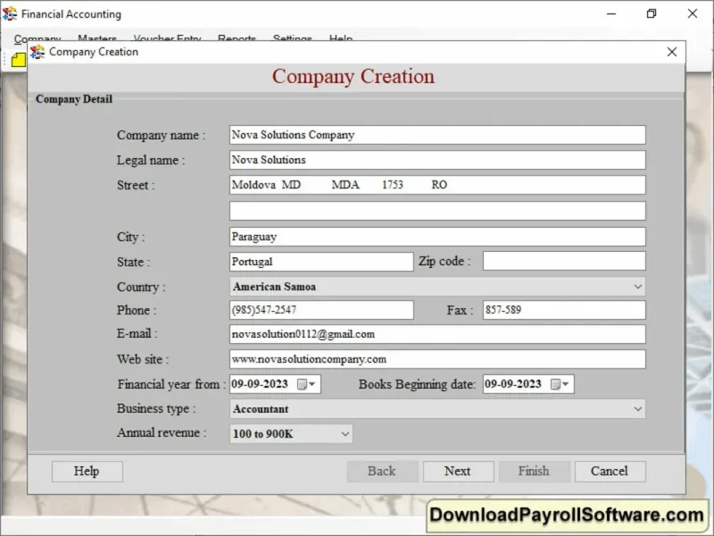Open the Settings menu

click(293, 38)
